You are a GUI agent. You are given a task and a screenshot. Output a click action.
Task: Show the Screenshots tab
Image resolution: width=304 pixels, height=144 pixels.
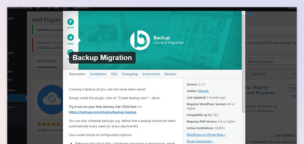[x=151, y=74]
